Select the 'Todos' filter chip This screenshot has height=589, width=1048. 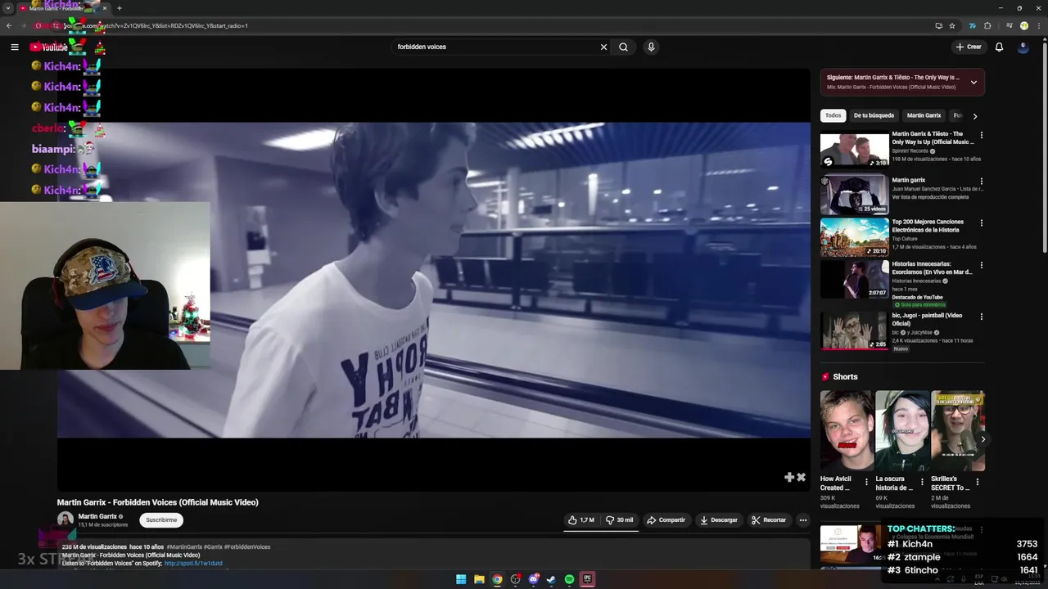click(x=833, y=115)
